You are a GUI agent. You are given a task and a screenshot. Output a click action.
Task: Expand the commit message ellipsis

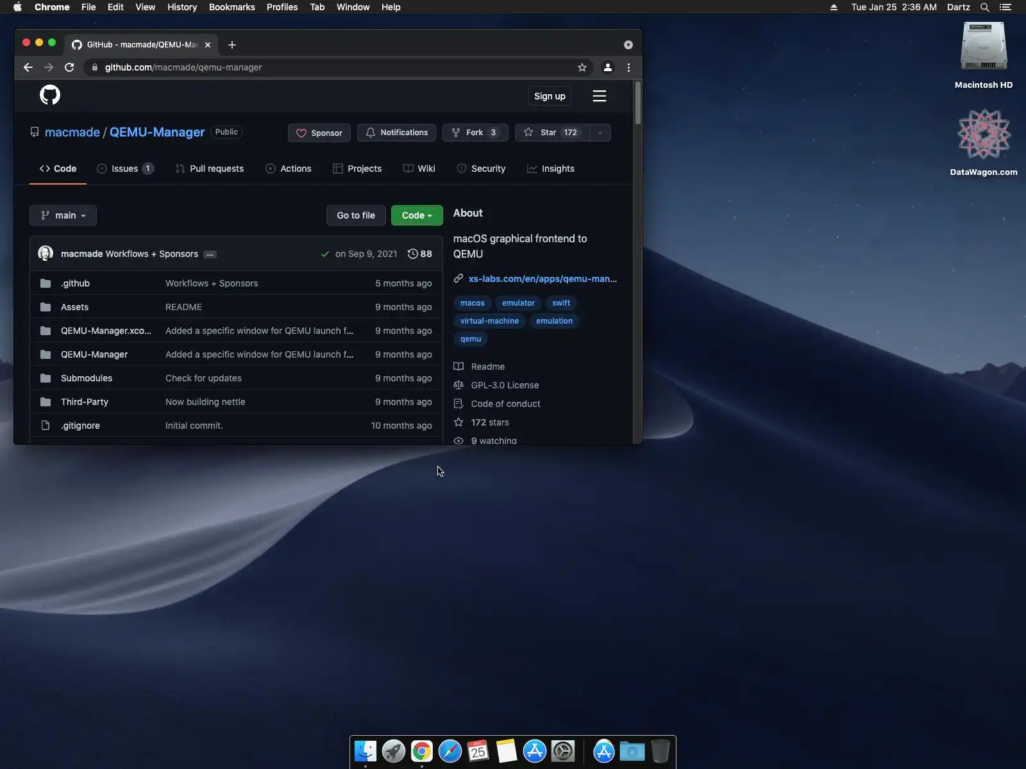point(210,254)
